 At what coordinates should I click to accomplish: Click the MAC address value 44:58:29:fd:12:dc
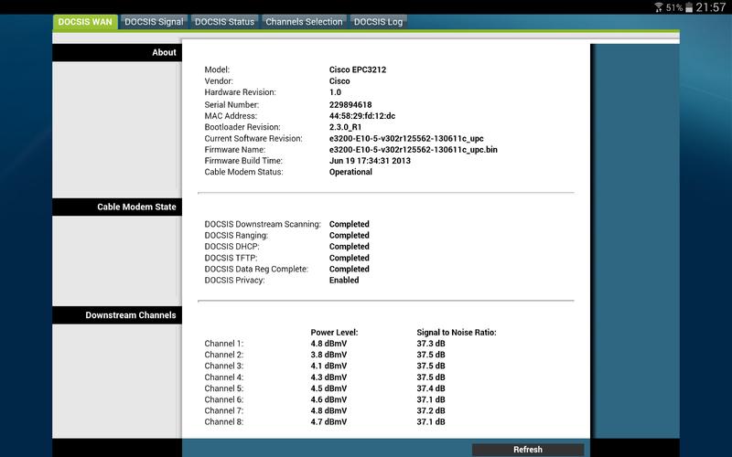coord(363,116)
